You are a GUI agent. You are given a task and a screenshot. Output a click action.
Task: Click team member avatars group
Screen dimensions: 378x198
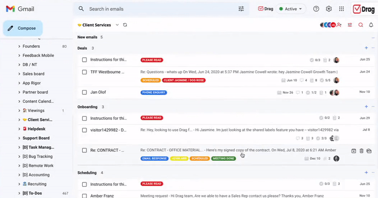coord(327,25)
